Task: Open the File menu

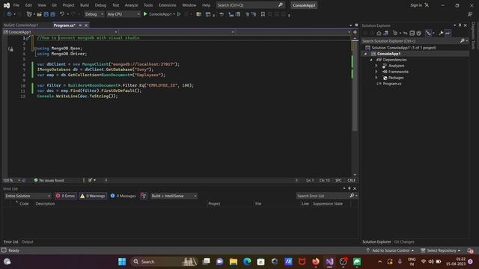Action: (16, 5)
